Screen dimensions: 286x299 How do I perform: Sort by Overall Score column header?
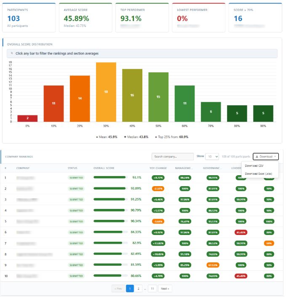point(104,168)
